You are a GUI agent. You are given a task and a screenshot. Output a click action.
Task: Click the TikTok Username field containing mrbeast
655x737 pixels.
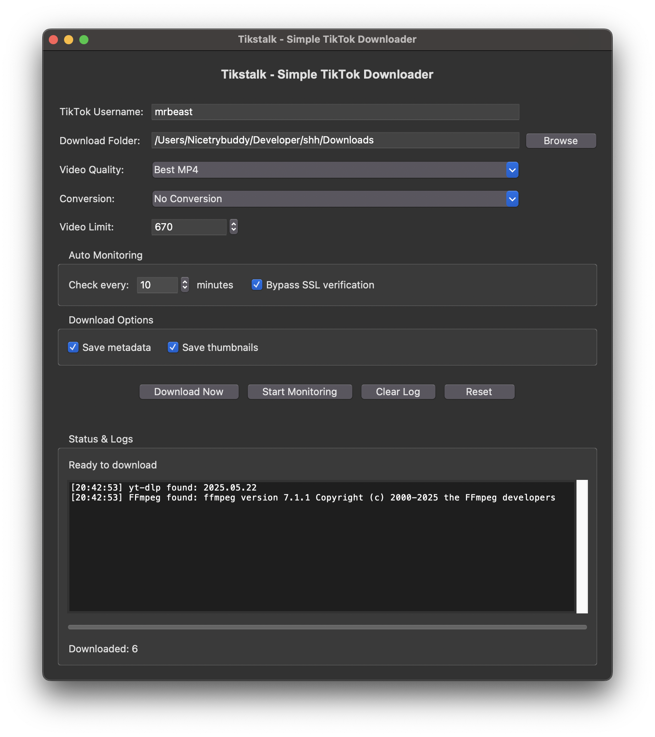(x=335, y=112)
